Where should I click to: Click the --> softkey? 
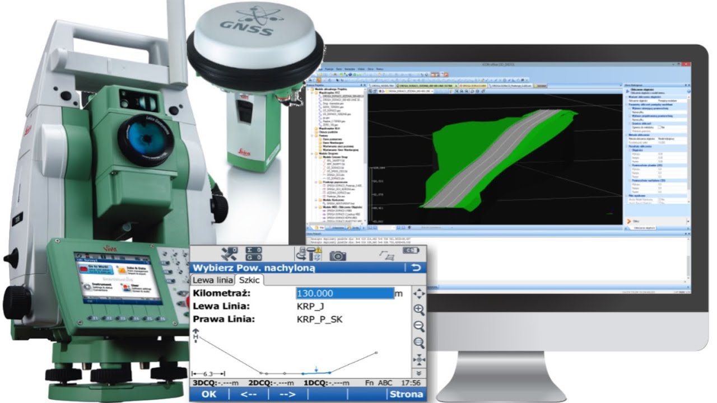287,394
